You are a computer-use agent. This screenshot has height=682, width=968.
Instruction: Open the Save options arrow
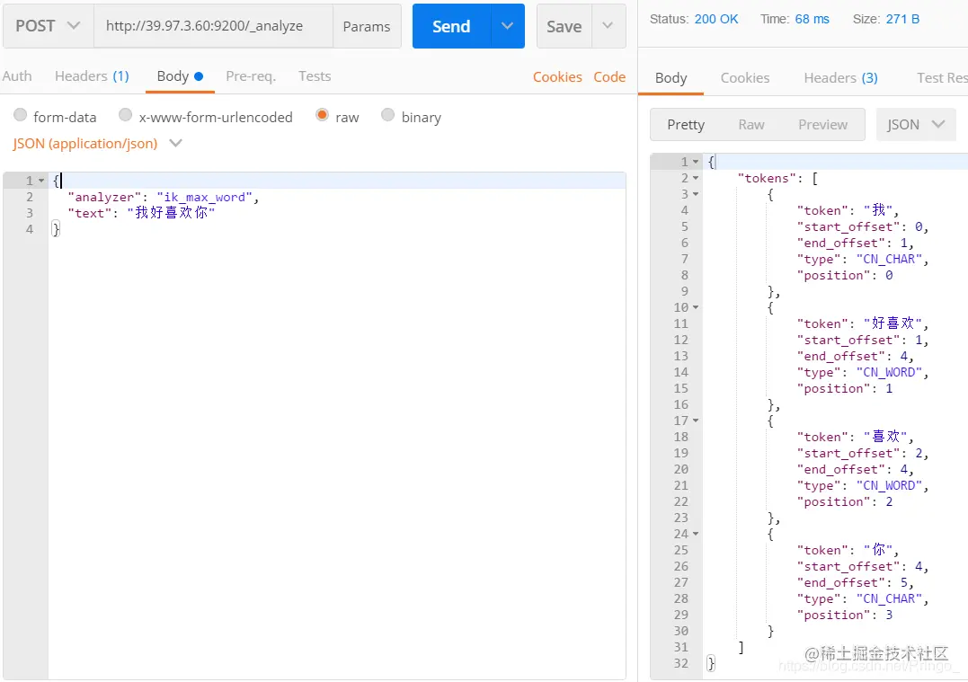608,26
